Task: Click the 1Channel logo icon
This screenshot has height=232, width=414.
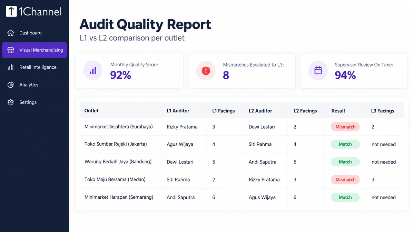Action: tap(11, 12)
